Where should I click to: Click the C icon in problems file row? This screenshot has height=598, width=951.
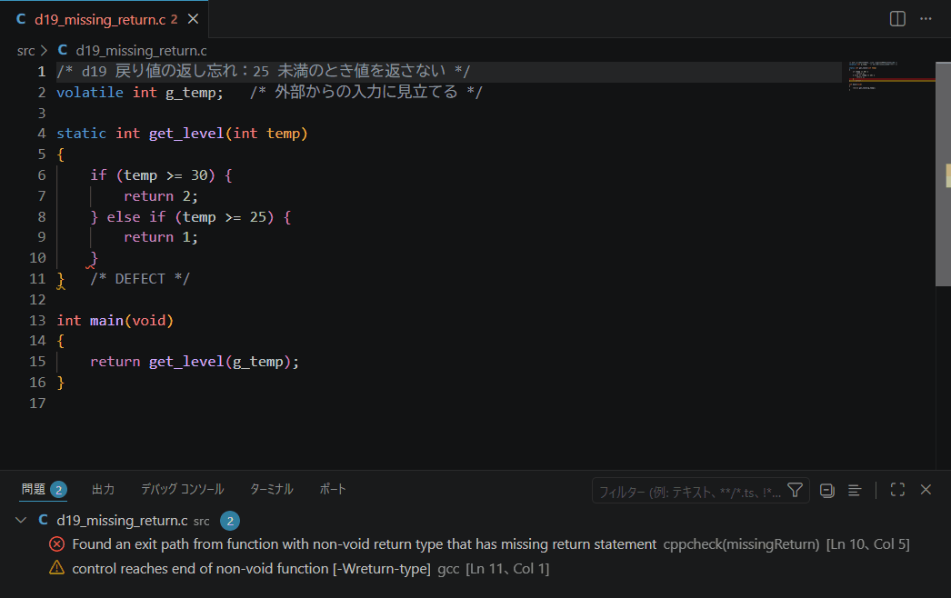[43, 520]
